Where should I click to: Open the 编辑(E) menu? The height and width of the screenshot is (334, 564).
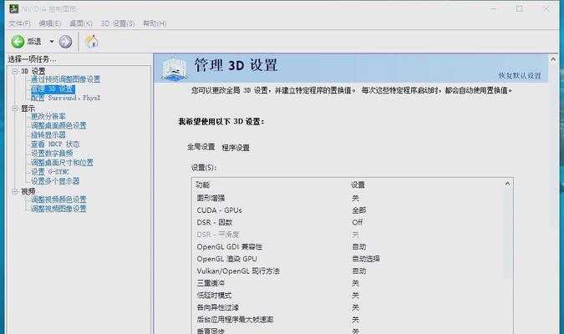tap(49, 23)
